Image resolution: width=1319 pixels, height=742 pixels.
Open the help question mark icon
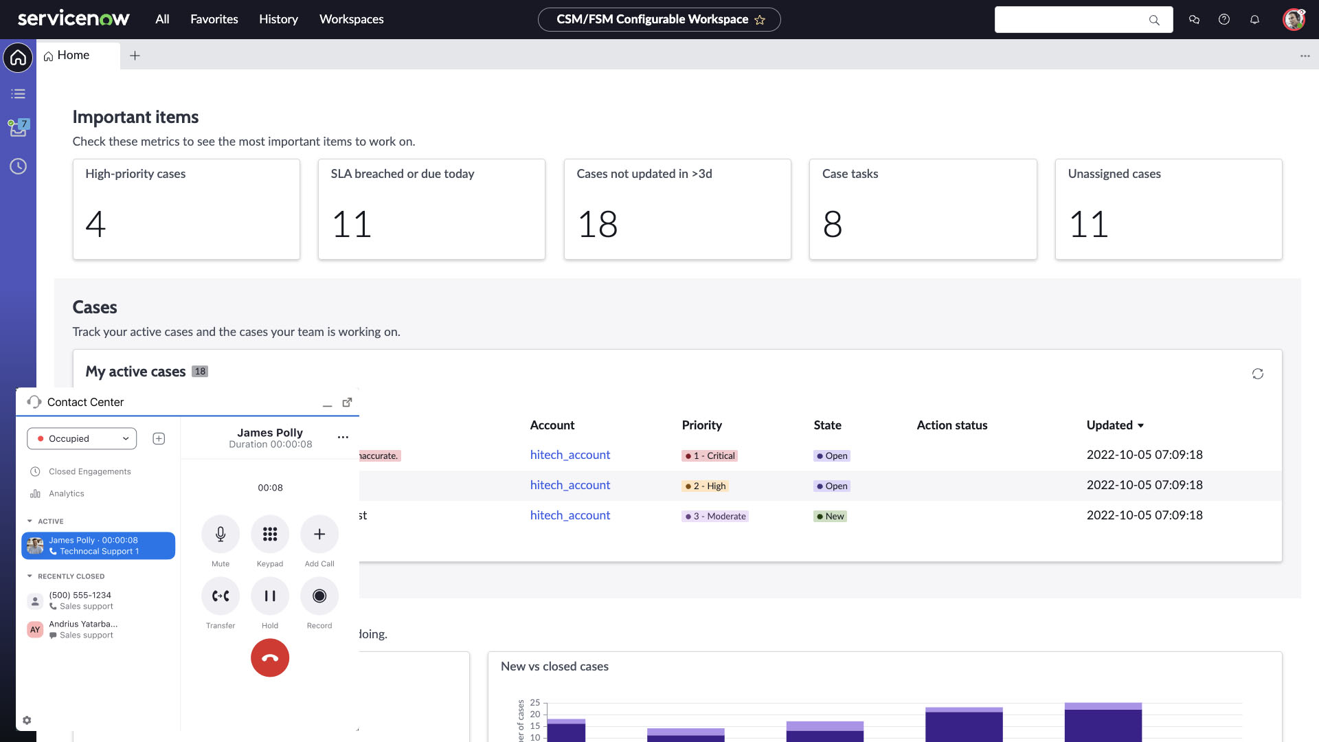click(1224, 20)
